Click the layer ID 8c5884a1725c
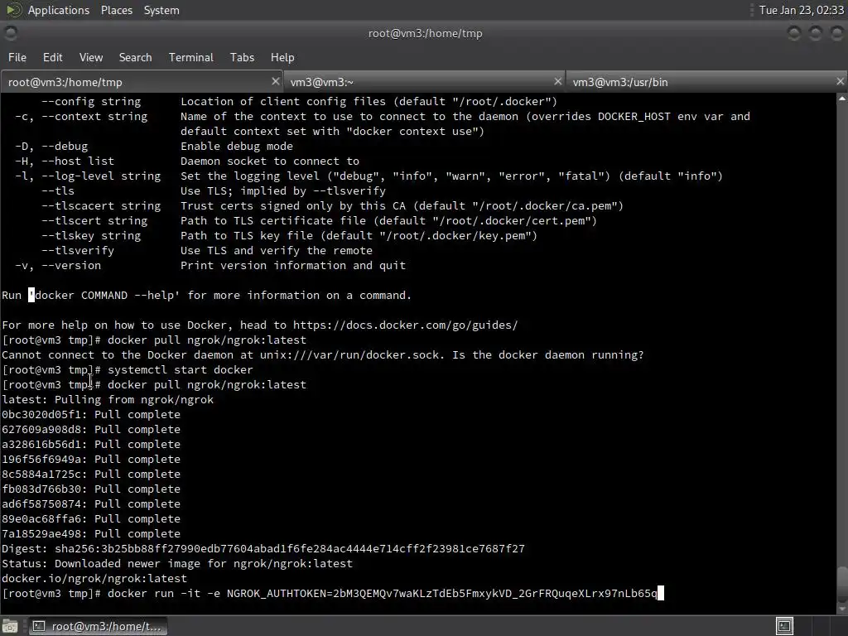This screenshot has height=636, width=848. (x=41, y=474)
